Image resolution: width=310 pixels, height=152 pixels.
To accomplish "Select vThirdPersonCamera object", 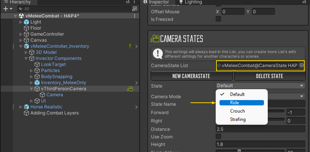I will [x=64, y=89].
